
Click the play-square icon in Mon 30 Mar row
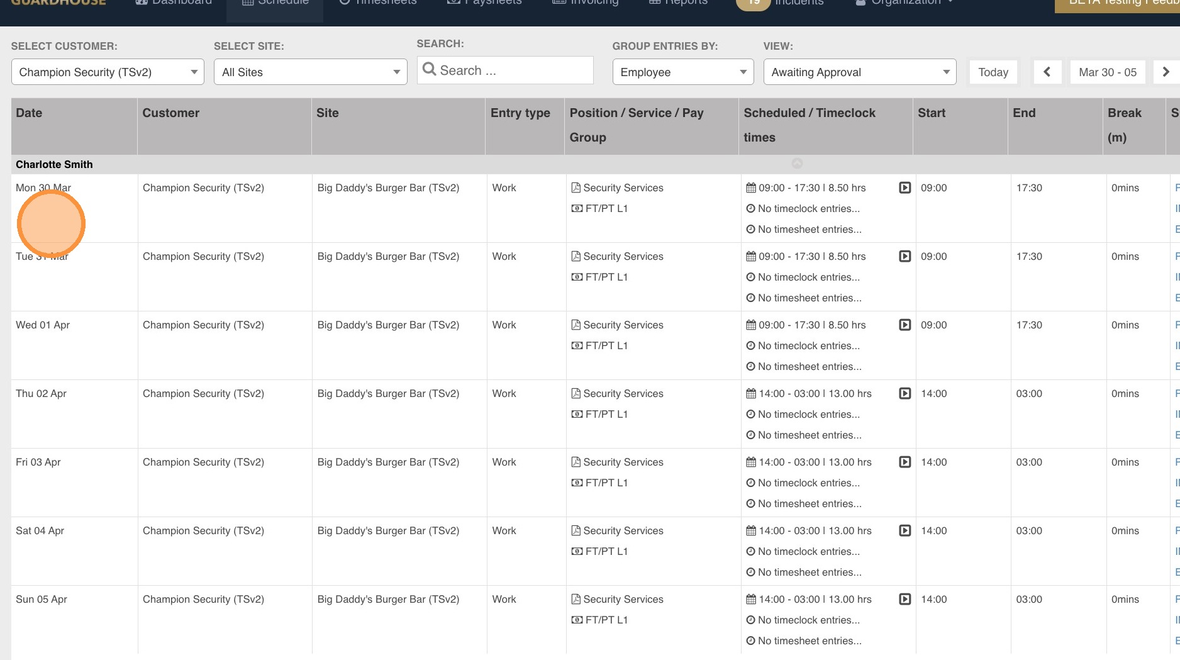tap(904, 187)
